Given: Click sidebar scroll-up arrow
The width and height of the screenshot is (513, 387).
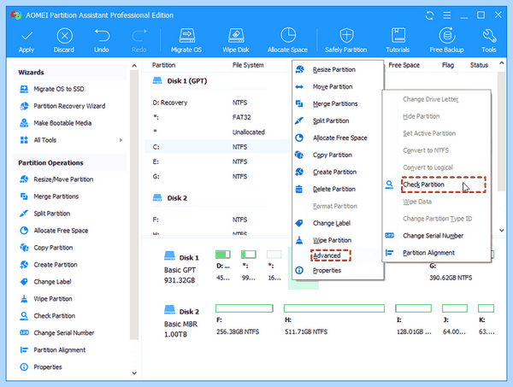Looking at the screenshot, I should click(134, 66).
